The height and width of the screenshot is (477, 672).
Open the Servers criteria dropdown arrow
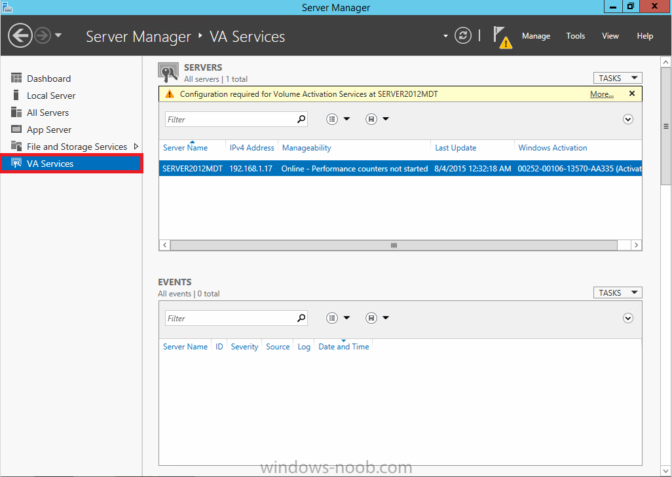(x=346, y=119)
